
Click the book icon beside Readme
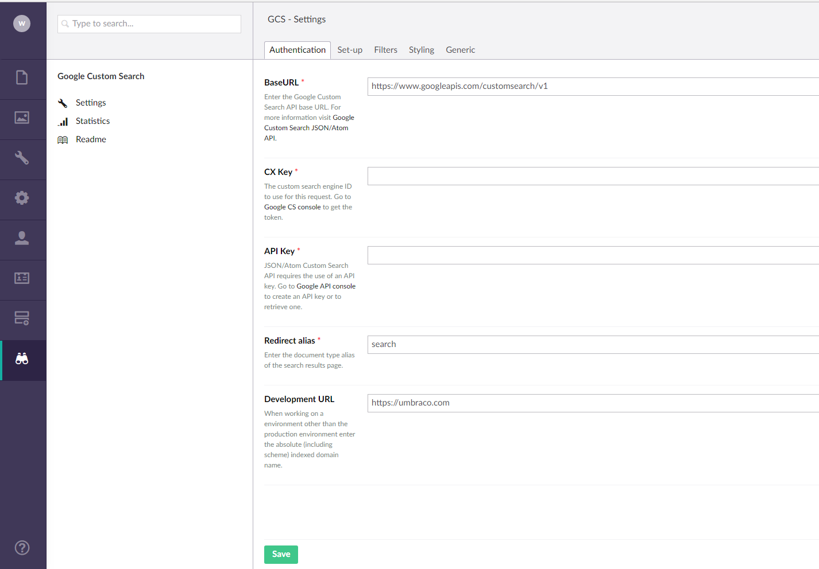point(63,140)
